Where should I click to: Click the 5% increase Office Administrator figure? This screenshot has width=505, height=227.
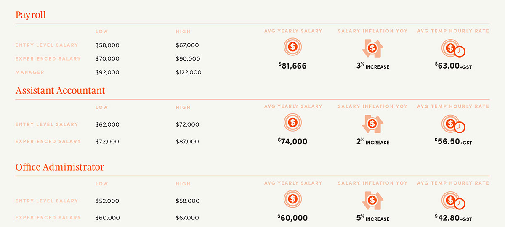(372, 219)
